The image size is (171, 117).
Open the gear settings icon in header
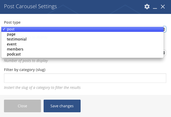click(x=147, y=7)
